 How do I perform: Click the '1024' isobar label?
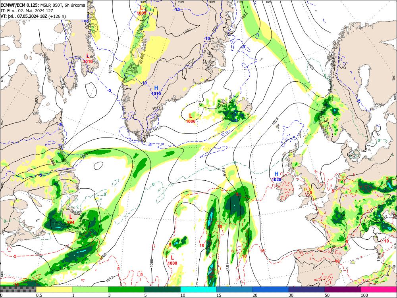click(275, 121)
